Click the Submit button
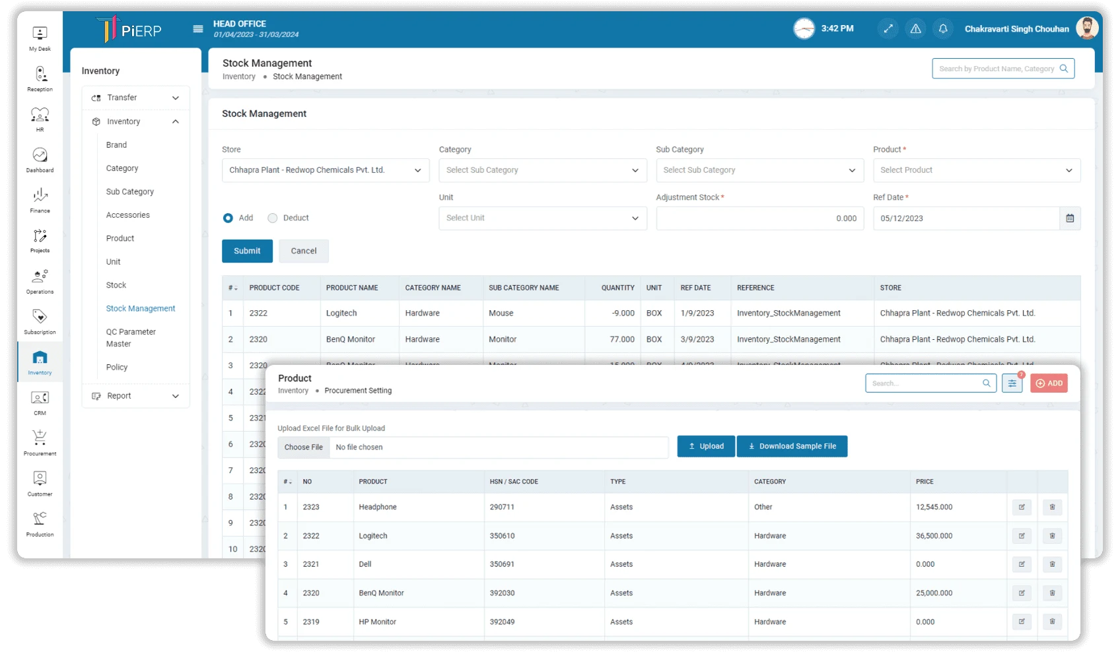This screenshot has width=1120, height=652. [247, 251]
